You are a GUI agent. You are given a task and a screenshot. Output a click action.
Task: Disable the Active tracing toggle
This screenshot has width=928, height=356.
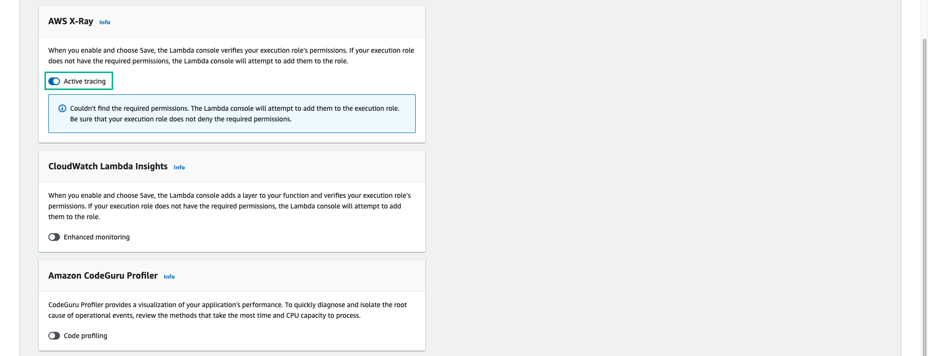[x=54, y=81]
